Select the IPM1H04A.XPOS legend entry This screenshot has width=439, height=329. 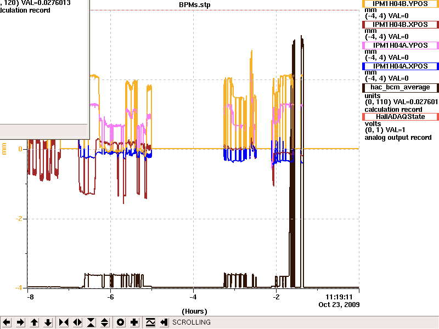pyautogui.click(x=401, y=66)
